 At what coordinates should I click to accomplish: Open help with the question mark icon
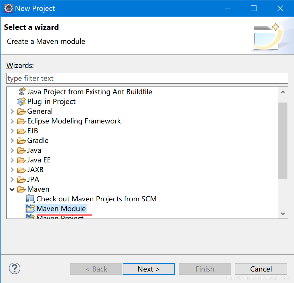pos(15,269)
